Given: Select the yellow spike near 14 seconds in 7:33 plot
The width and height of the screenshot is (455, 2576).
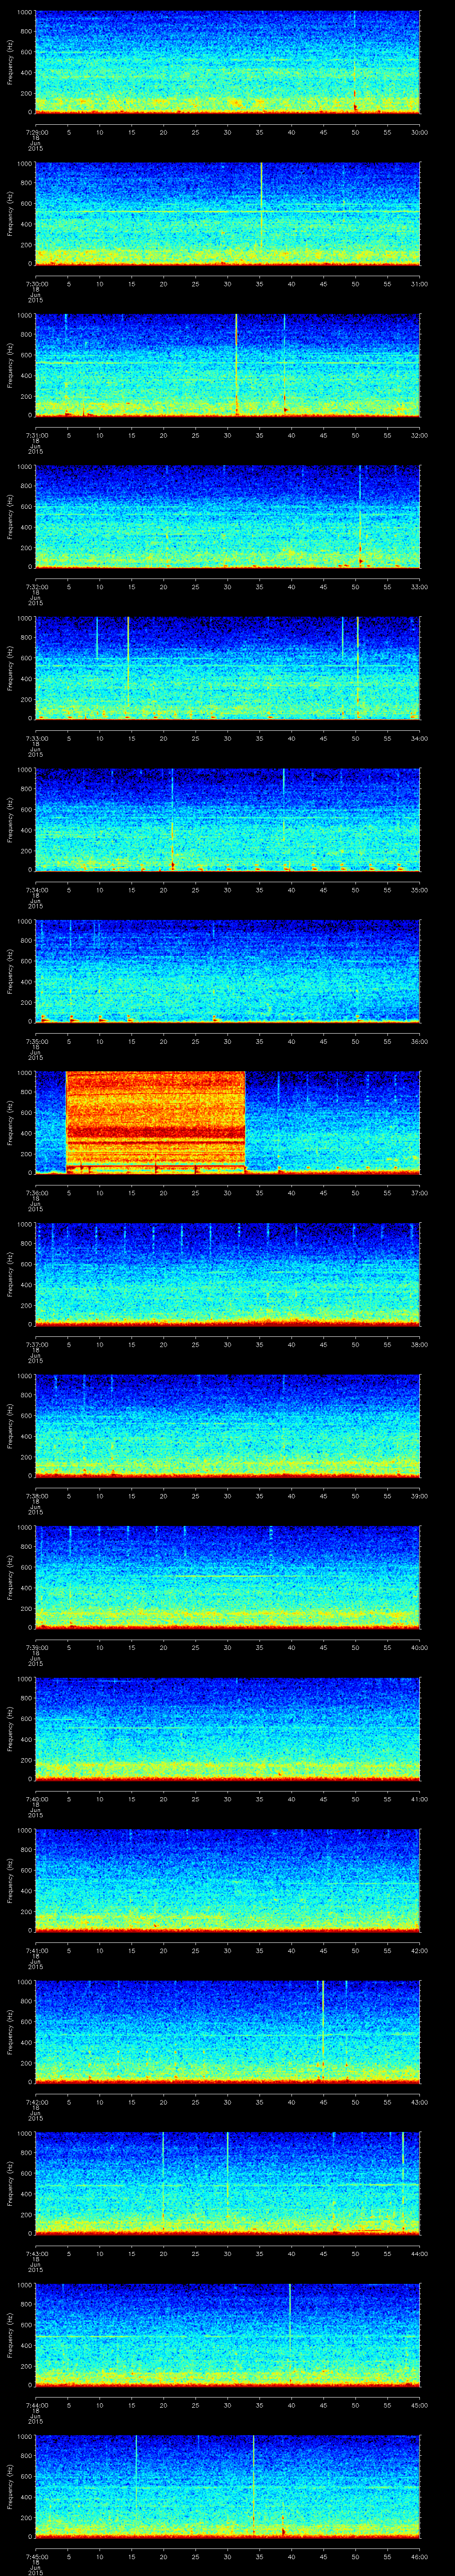Looking at the screenshot, I should coord(128,667).
